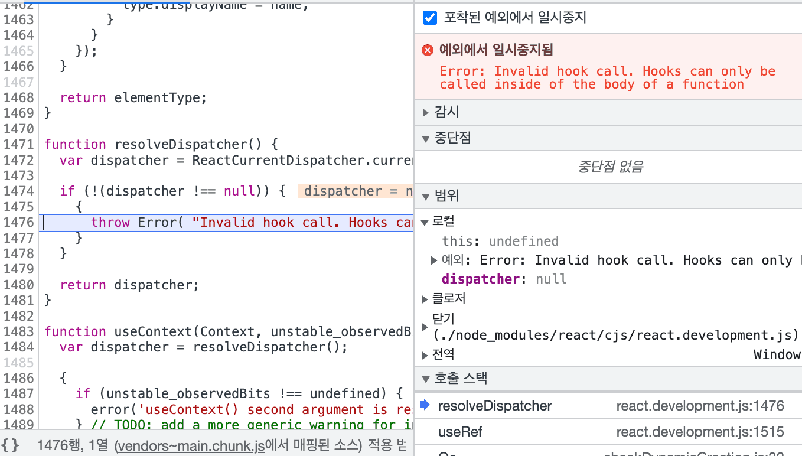Click 'return dispatcher;' code line
Screen dimensions: 802x456
[x=129, y=285]
